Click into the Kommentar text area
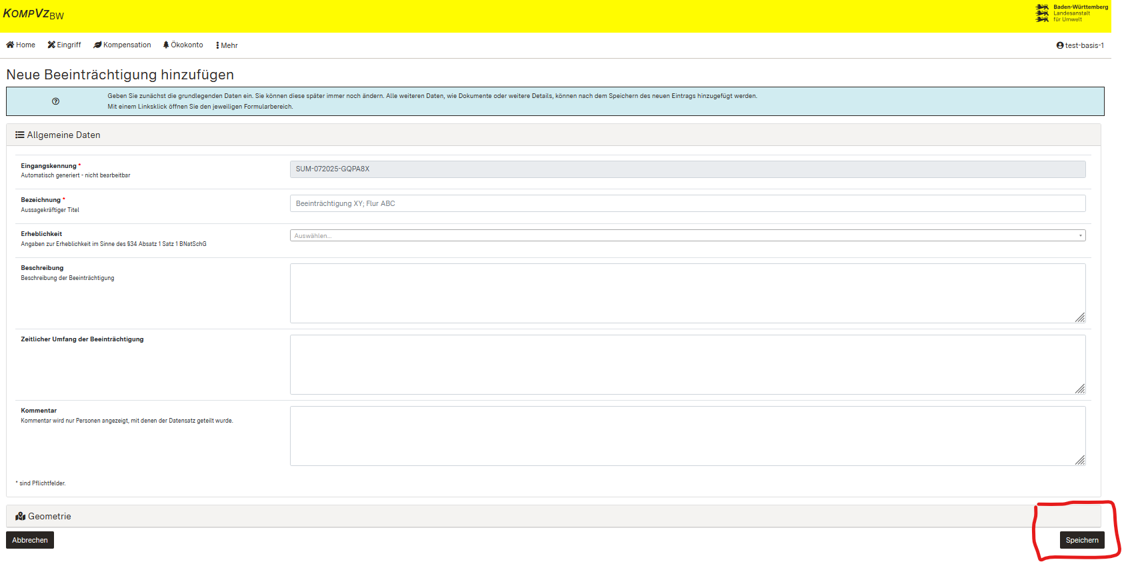Viewport: 1124px width, 564px height. (687, 436)
